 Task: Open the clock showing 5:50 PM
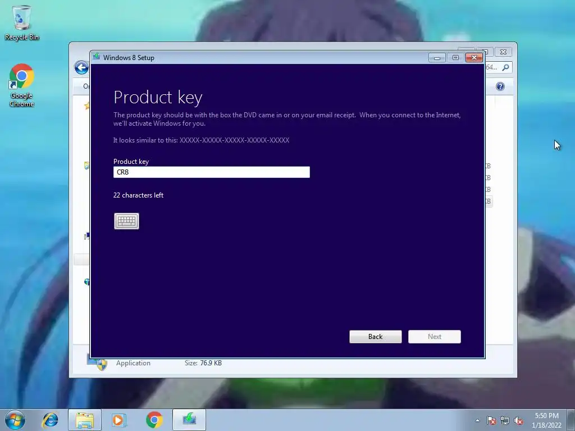546,420
